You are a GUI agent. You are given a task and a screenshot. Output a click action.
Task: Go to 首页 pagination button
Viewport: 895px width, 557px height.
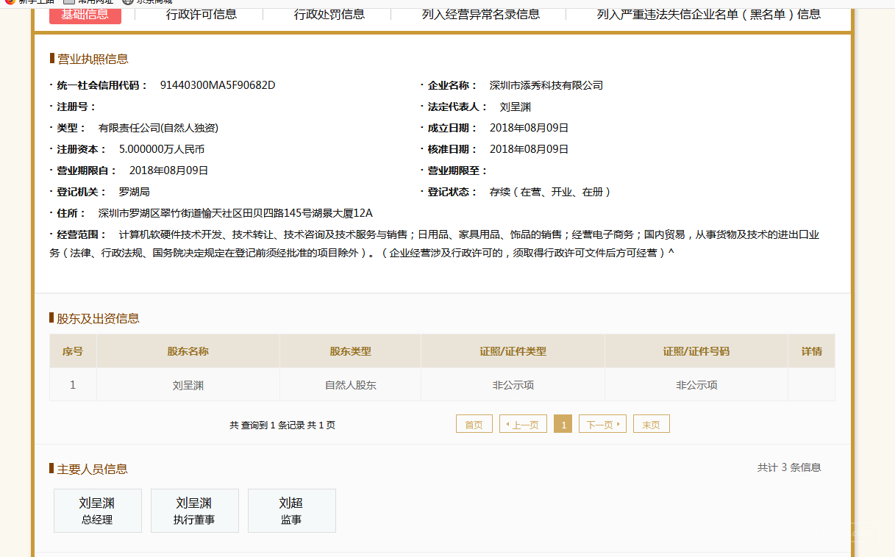tap(474, 424)
